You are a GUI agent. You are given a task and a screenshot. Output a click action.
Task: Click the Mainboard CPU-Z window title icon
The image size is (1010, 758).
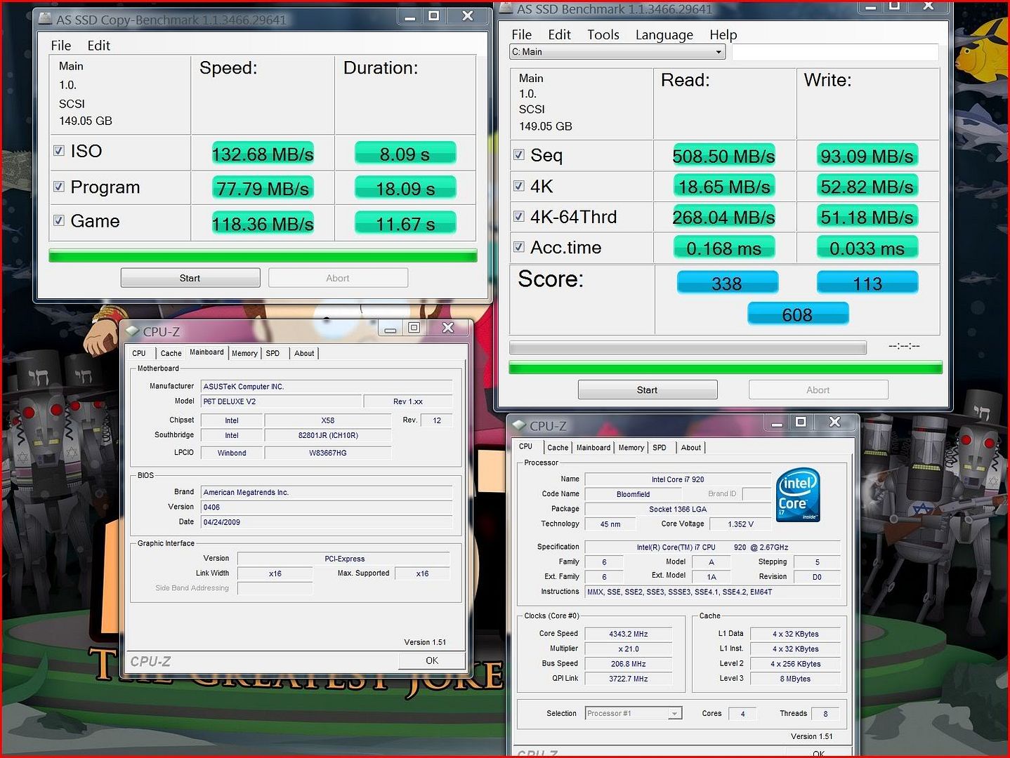(132, 331)
